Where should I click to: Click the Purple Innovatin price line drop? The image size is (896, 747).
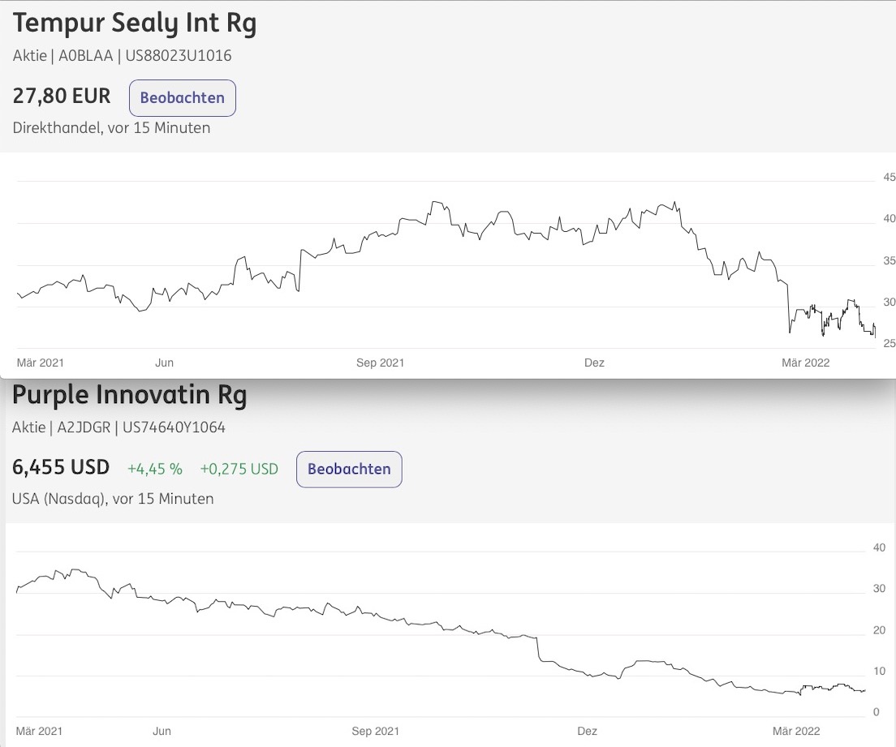click(x=538, y=650)
